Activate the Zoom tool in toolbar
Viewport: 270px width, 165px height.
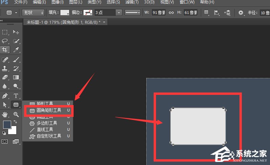(x=16, y=114)
